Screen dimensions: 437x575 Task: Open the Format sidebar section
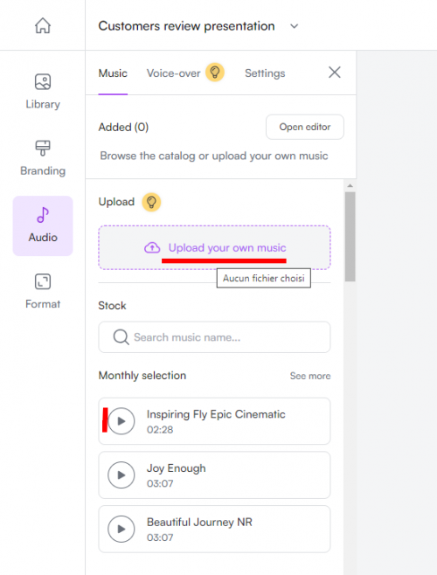click(x=43, y=291)
